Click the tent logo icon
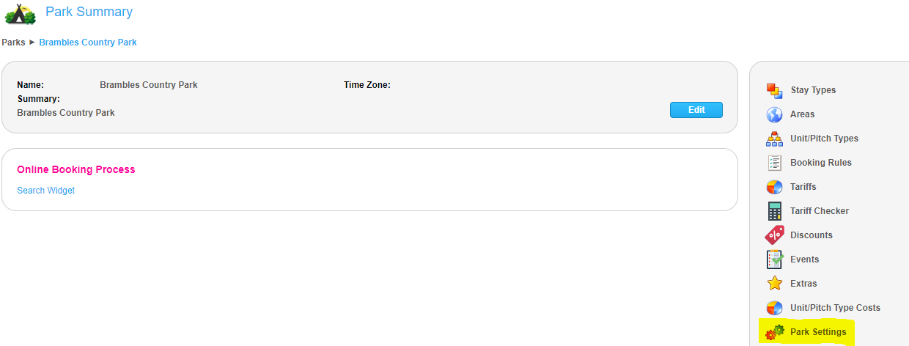 click(20, 13)
